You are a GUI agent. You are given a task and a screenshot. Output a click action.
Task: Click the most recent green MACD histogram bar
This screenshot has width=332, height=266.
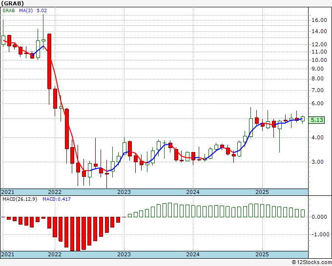coord(303,213)
